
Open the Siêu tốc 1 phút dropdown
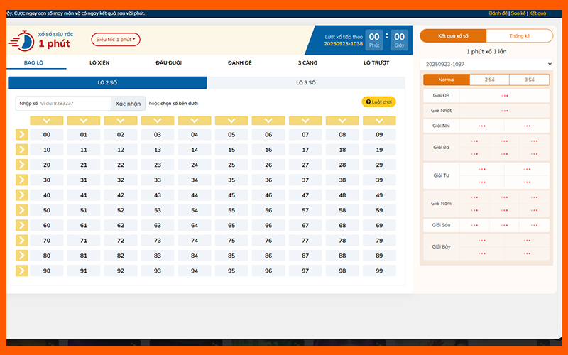click(x=116, y=40)
